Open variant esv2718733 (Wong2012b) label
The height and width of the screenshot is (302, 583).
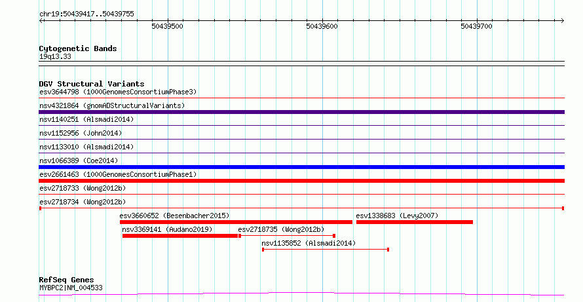pos(83,188)
